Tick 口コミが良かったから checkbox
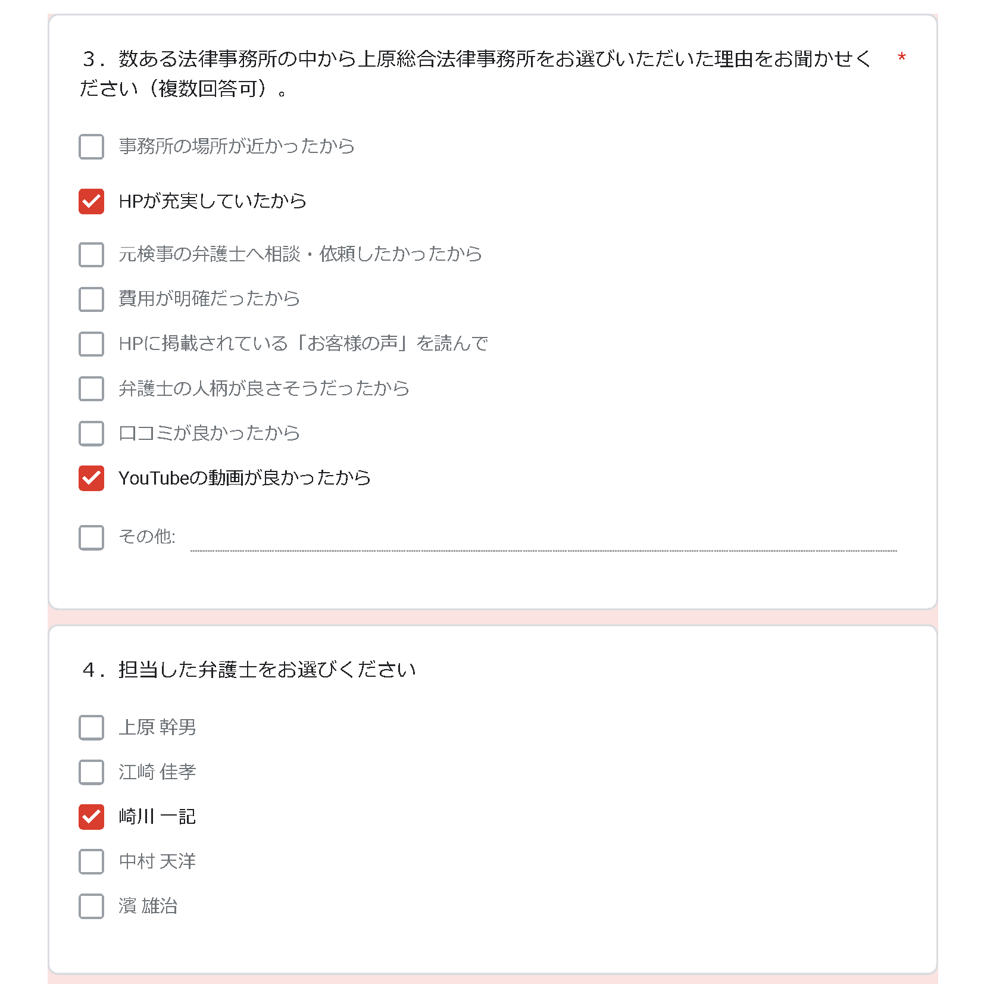Viewport: 984px width, 984px height. [91, 433]
